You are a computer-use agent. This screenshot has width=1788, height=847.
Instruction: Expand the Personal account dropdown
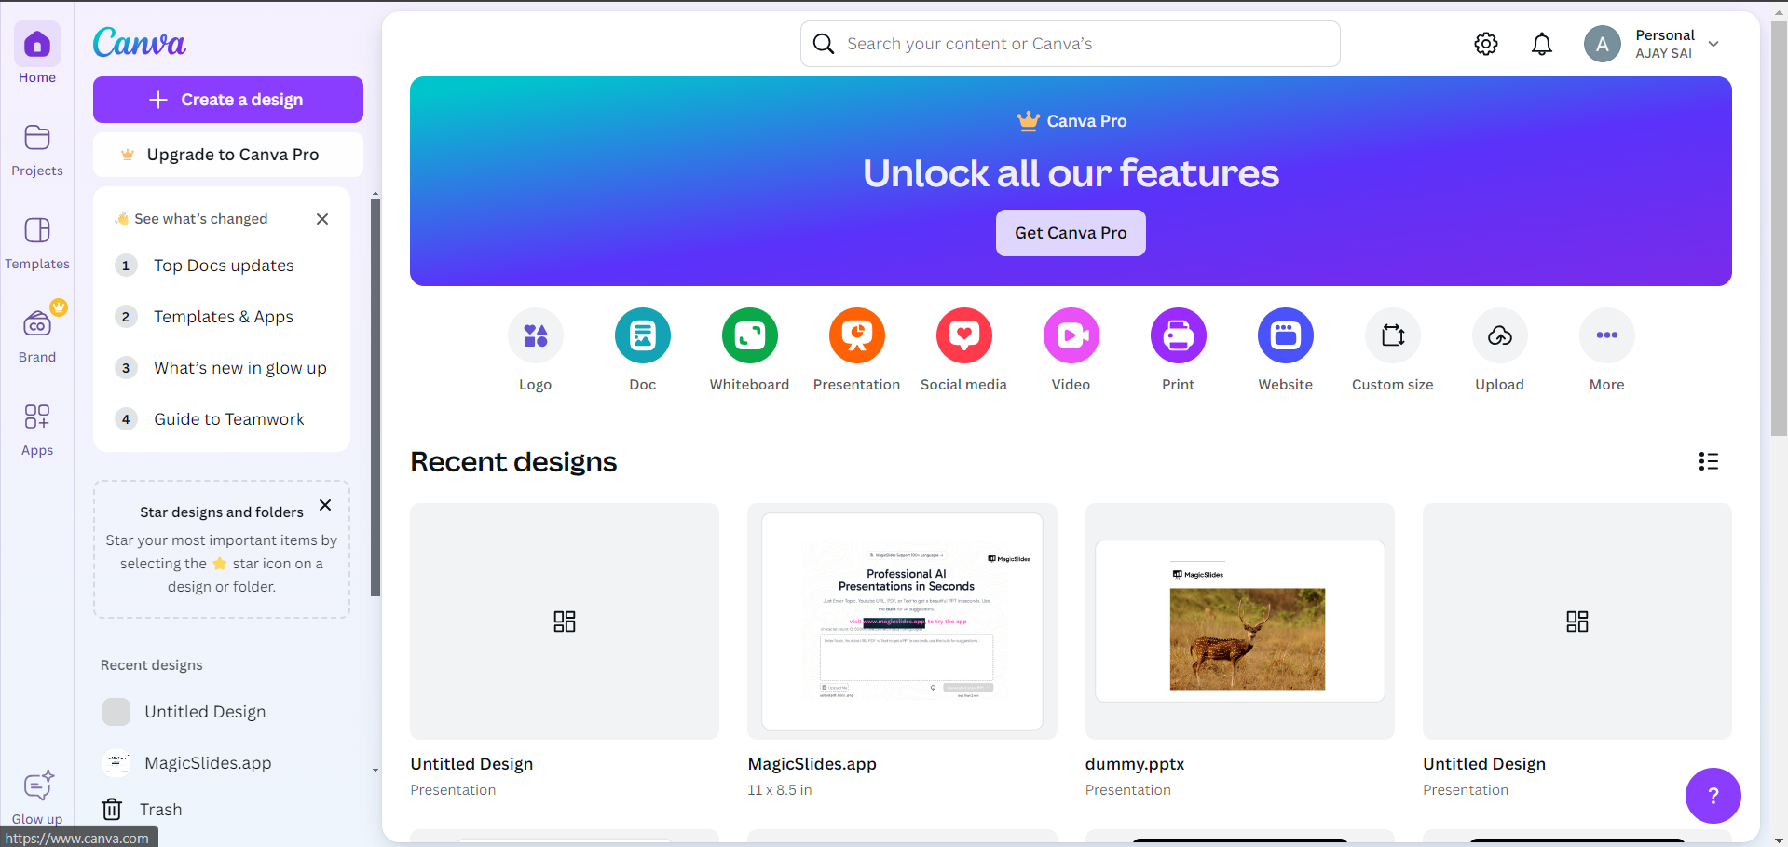click(x=1713, y=44)
